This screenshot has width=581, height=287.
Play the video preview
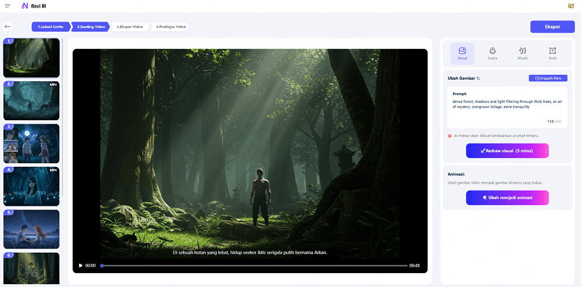click(x=81, y=266)
